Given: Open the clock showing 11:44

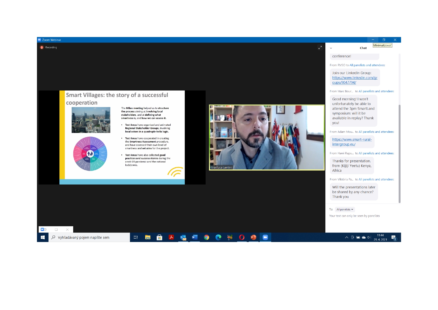Looking at the screenshot, I should pos(380,237).
